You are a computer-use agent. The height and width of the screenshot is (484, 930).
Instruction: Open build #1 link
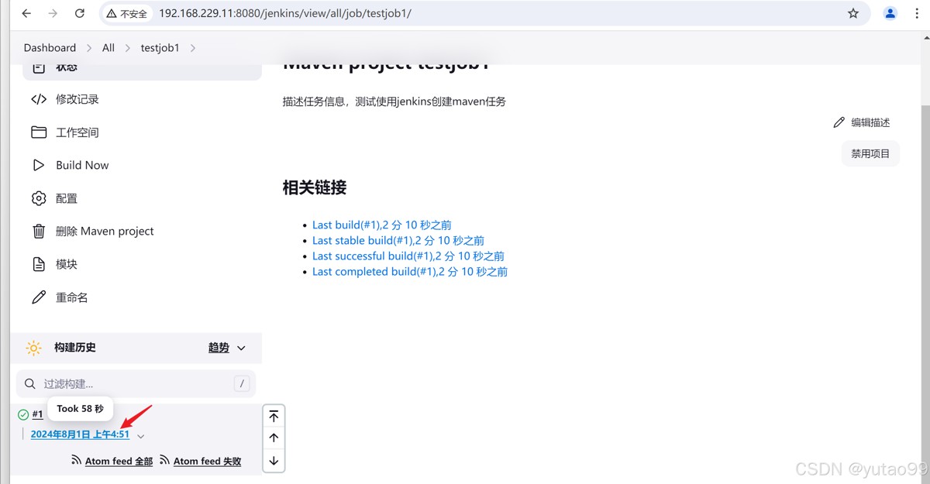37,414
